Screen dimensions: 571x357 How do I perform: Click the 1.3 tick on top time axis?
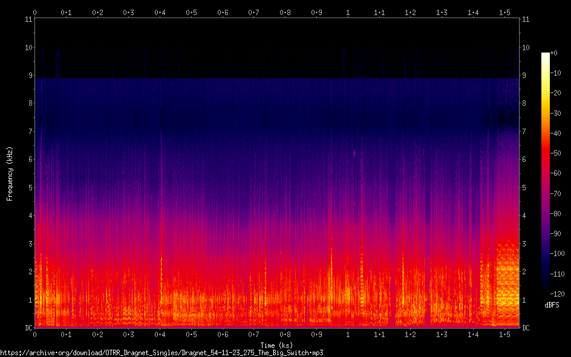442,12
